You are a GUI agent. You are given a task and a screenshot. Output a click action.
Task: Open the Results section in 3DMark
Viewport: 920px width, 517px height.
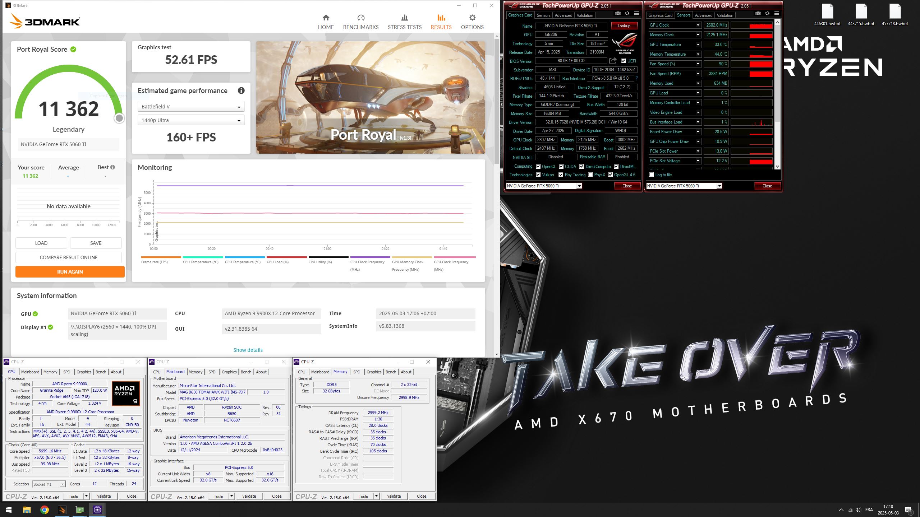tap(441, 22)
